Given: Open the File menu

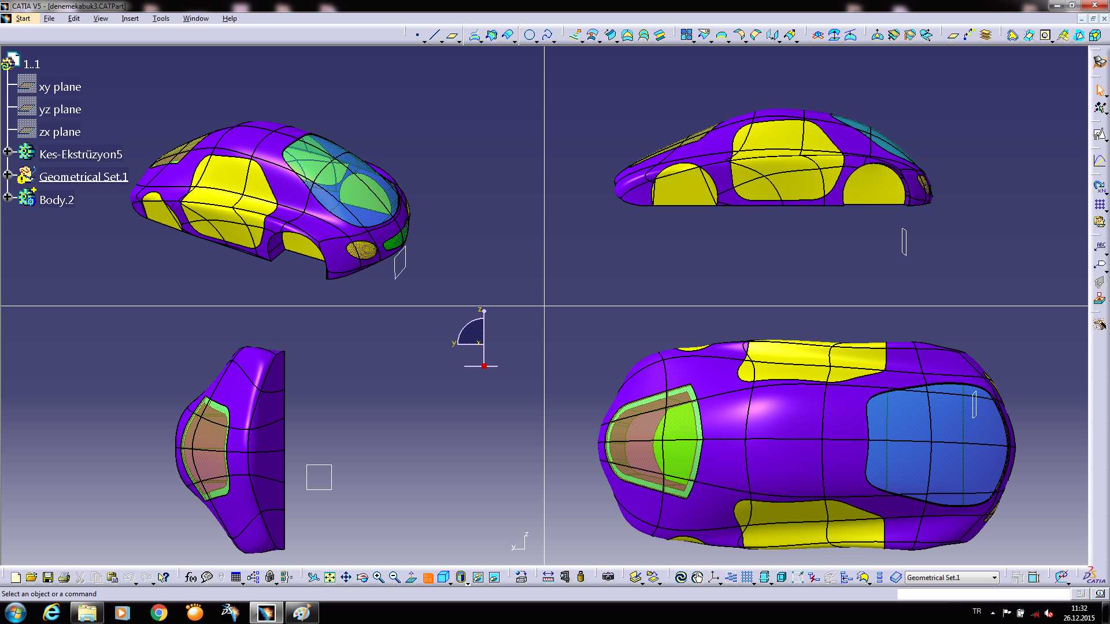Looking at the screenshot, I should [x=49, y=18].
